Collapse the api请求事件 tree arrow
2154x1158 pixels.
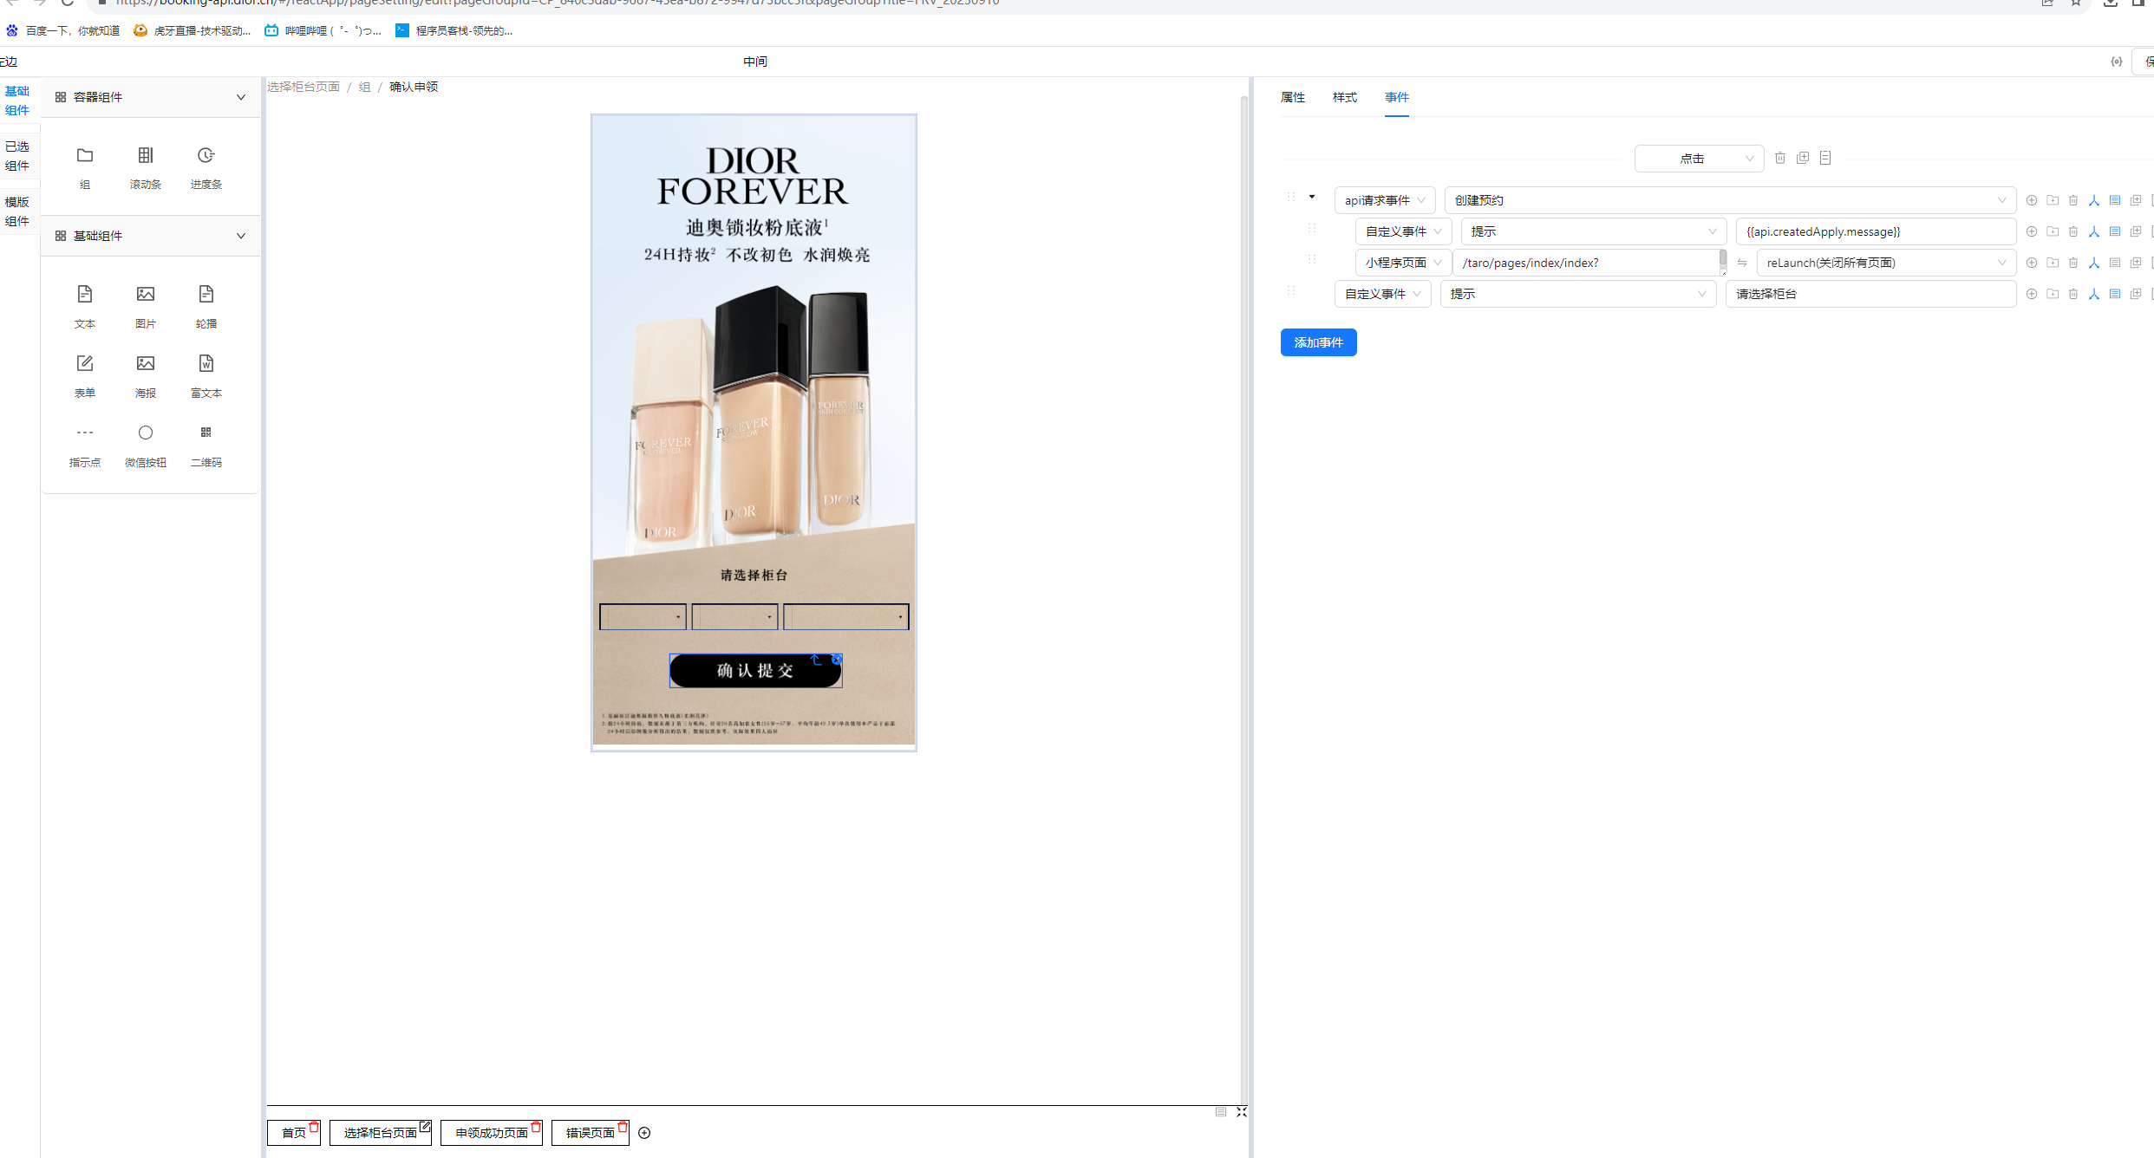click(x=1312, y=197)
